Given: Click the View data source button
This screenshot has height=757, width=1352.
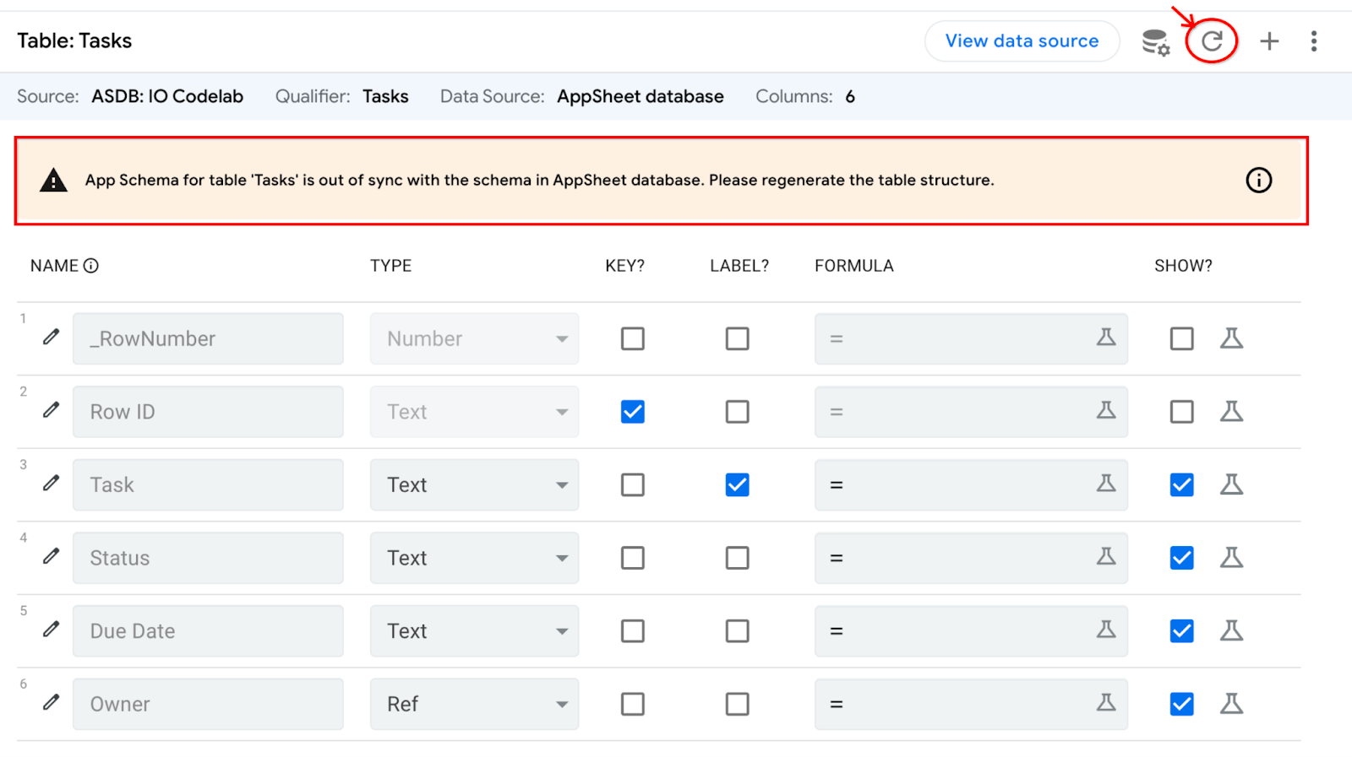Looking at the screenshot, I should click(x=1022, y=41).
